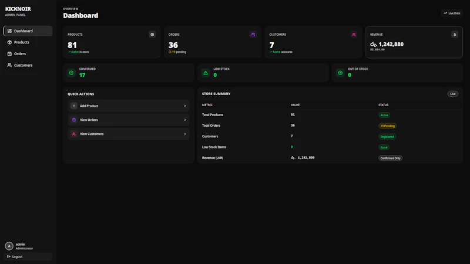
Task: Click the Quick Actions heading
Action: (x=80, y=94)
